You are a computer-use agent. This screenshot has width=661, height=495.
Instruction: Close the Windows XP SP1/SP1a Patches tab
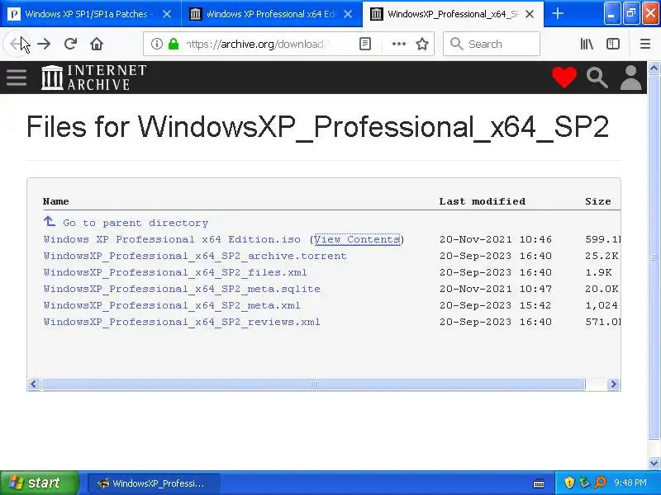[x=167, y=14]
